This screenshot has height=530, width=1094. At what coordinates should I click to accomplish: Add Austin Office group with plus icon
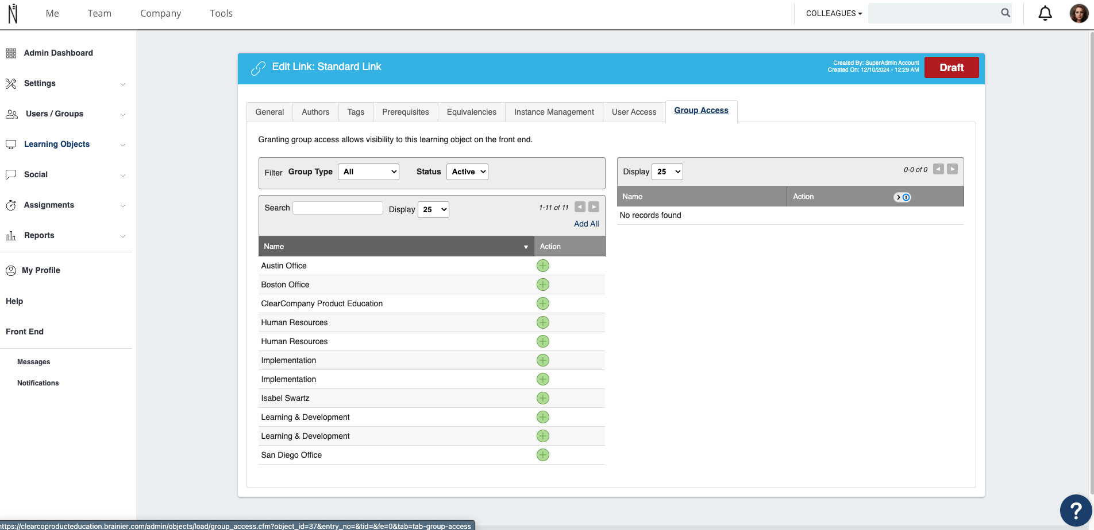(x=543, y=266)
